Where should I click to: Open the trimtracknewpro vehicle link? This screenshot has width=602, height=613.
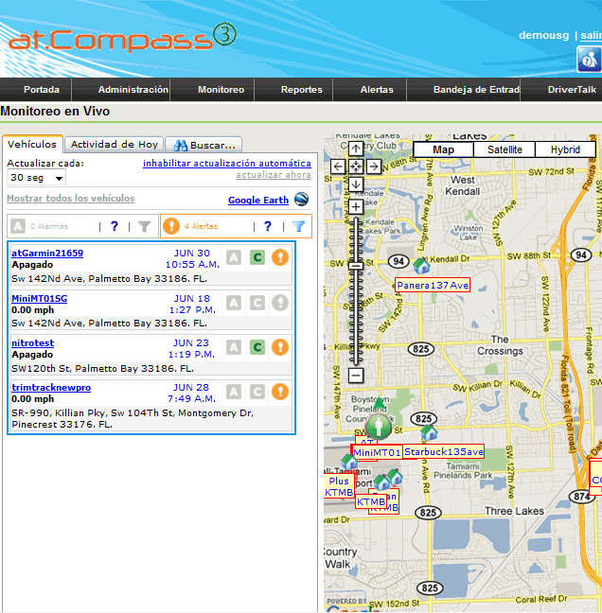point(51,388)
